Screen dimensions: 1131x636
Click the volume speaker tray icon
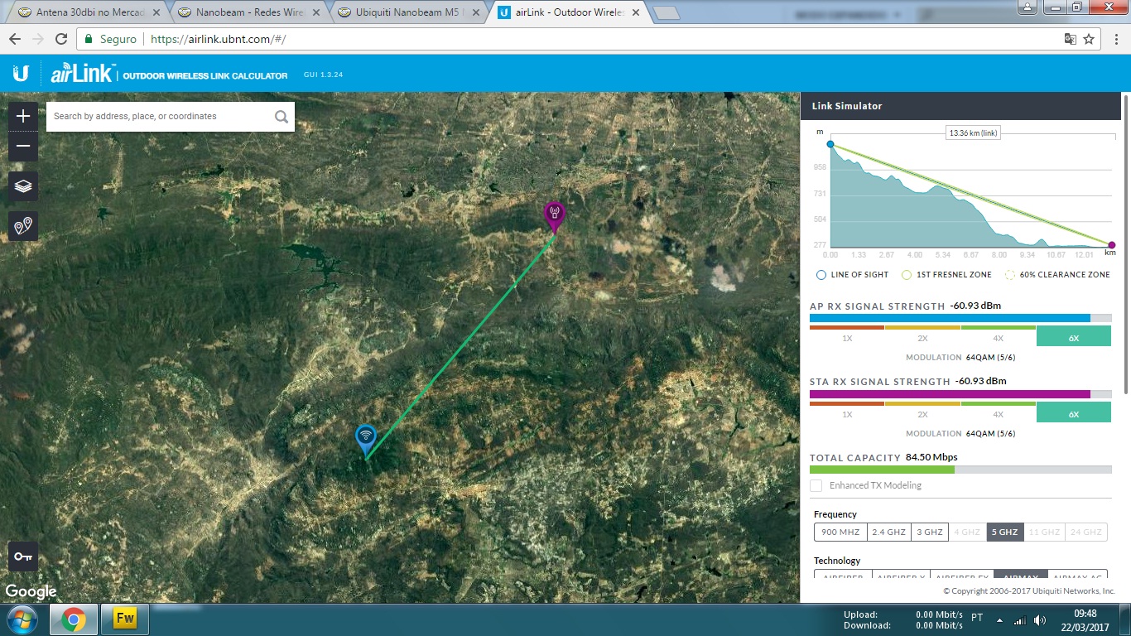click(1040, 620)
